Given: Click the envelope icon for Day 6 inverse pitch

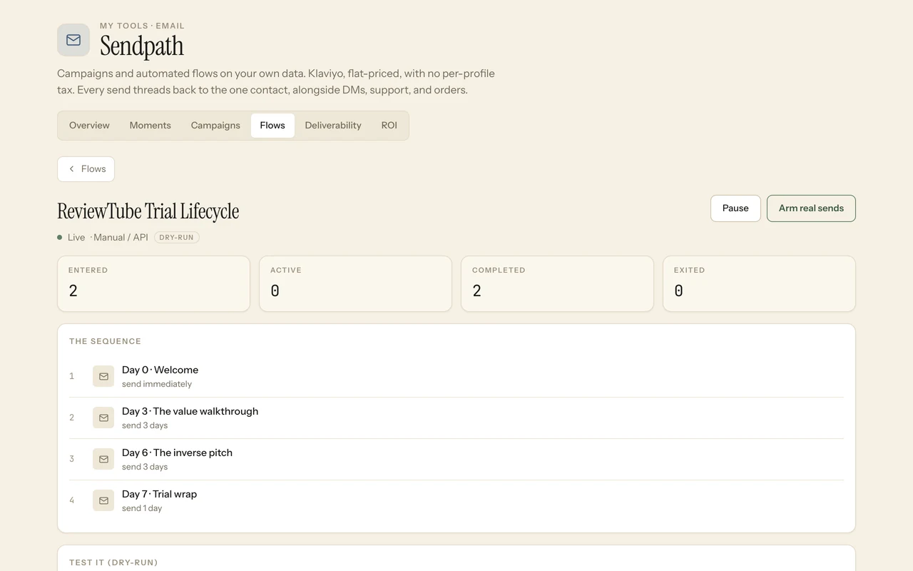Looking at the screenshot, I should coord(103,459).
